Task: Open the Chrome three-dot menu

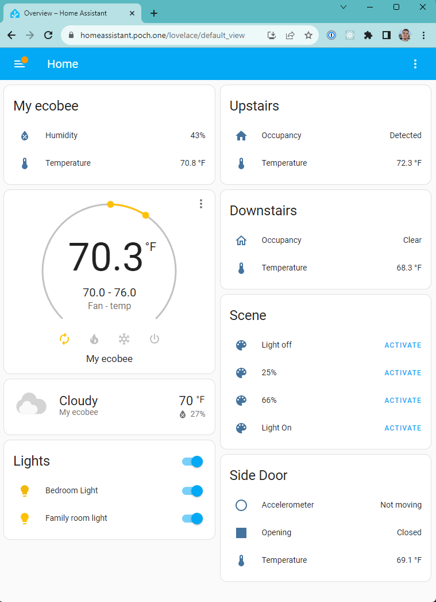Action: [423, 35]
